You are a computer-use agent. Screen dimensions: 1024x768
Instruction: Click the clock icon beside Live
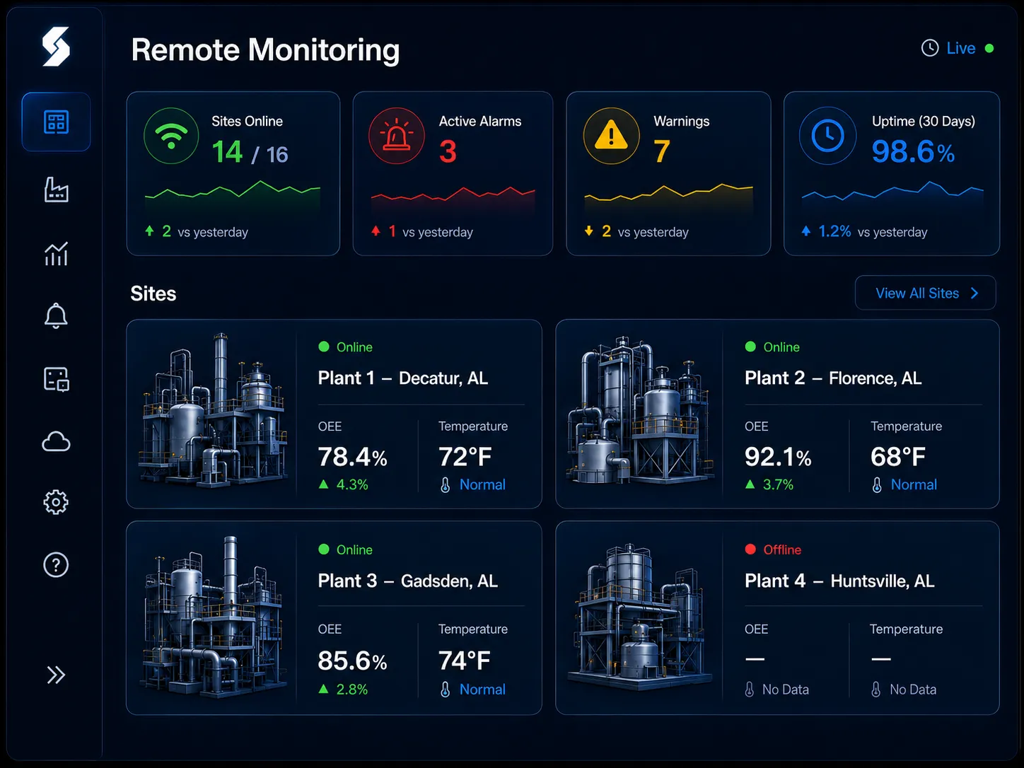pyautogui.click(x=930, y=48)
